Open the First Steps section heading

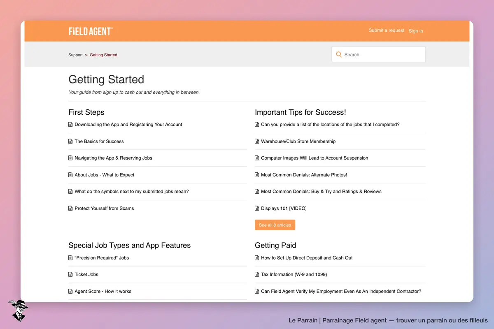(x=86, y=112)
